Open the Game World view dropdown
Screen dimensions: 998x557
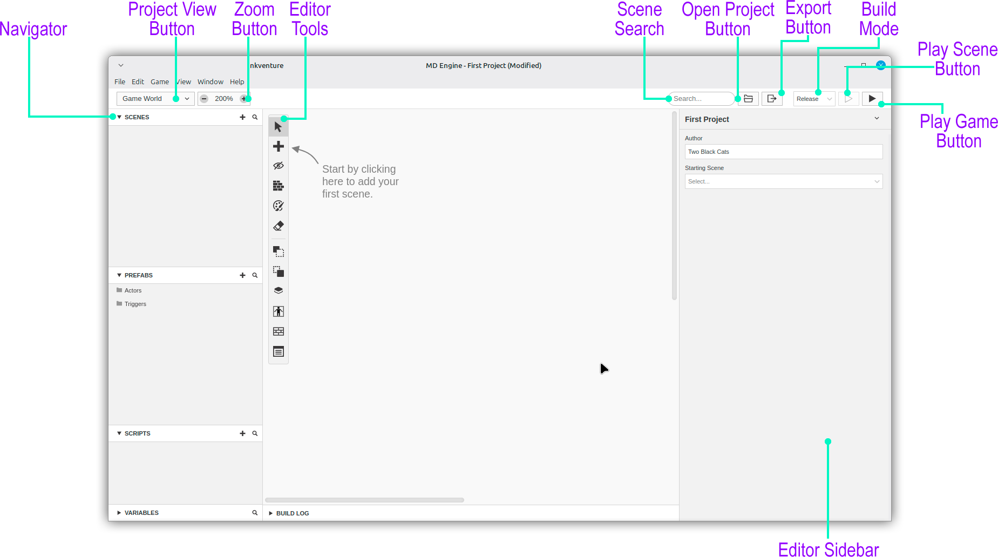(155, 99)
